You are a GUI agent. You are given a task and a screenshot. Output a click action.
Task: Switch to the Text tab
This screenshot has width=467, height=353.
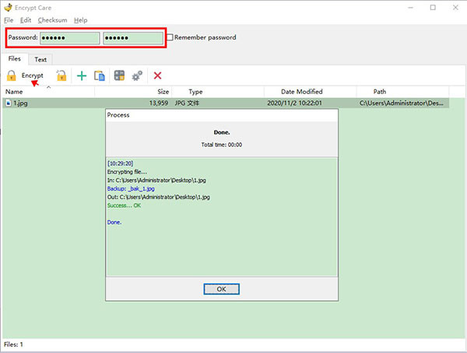[x=40, y=59]
